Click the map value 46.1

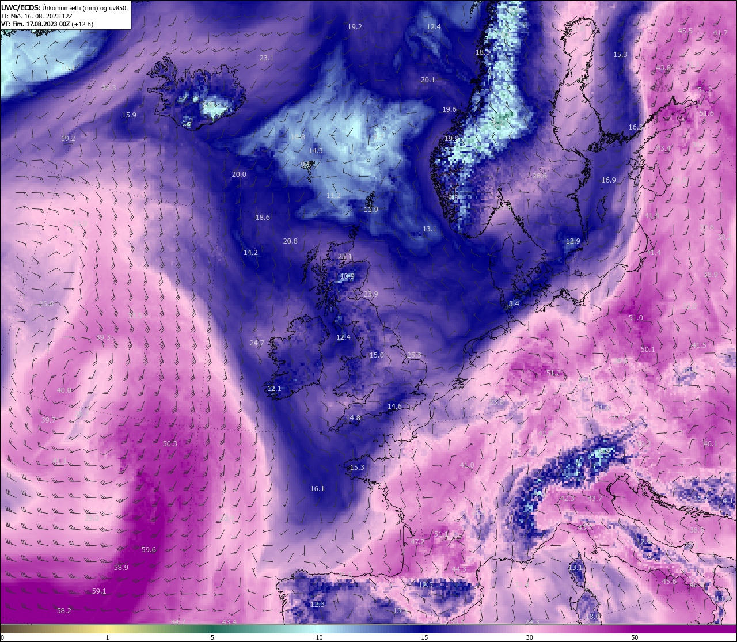(711, 444)
